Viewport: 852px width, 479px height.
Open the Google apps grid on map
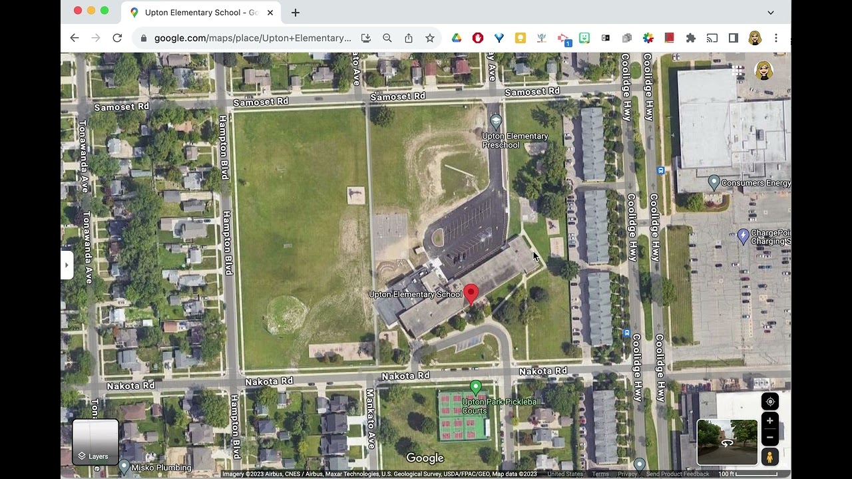pos(738,70)
